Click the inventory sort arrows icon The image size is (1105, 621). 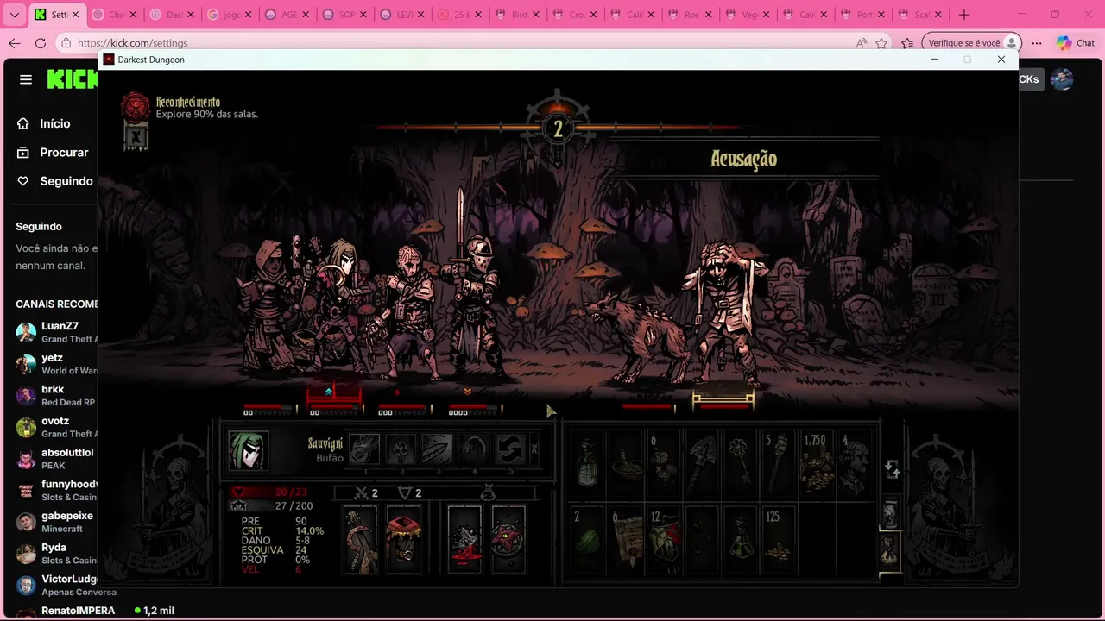tap(893, 470)
